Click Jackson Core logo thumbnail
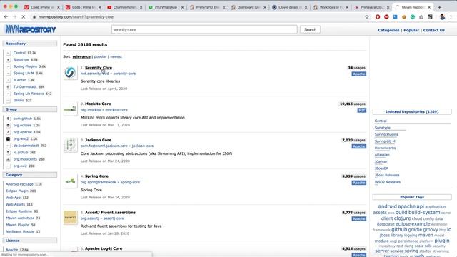Image resolution: width=457 pixels, height=257 pixels. [x=70, y=145]
